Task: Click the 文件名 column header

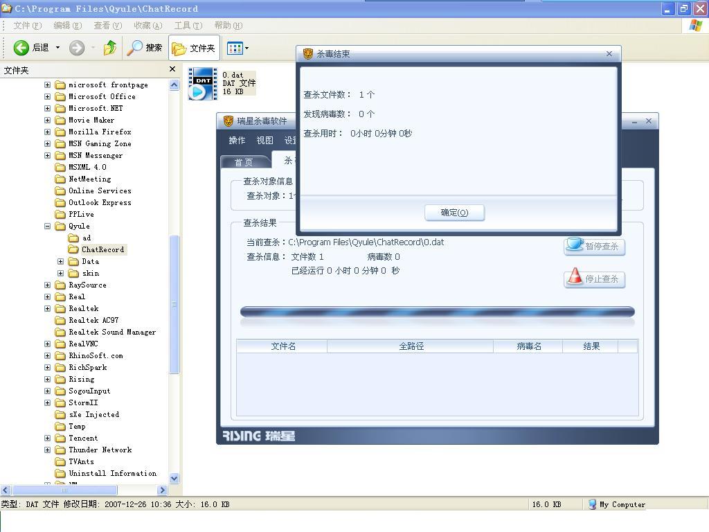Action: (282, 346)
